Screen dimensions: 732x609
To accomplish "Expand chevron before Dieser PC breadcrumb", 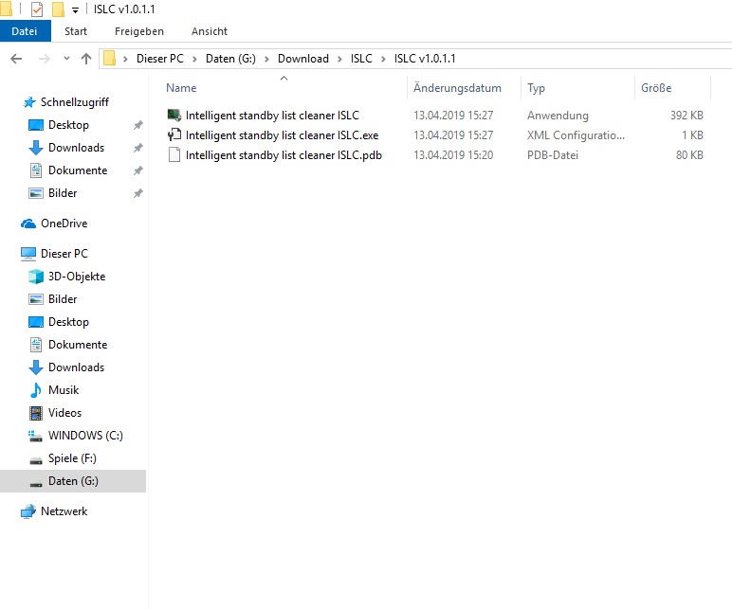I will (125, 59).
